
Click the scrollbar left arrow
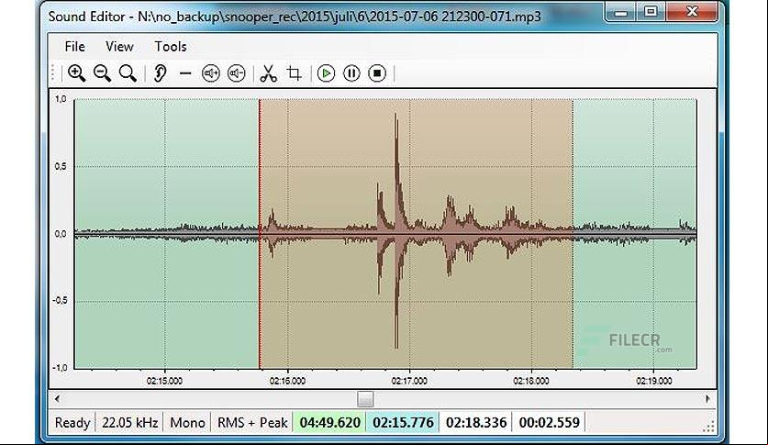coord(57,399)
